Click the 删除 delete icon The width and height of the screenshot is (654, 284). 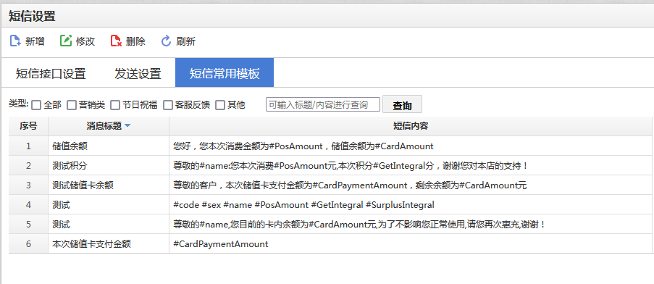[x=116, y=41]
